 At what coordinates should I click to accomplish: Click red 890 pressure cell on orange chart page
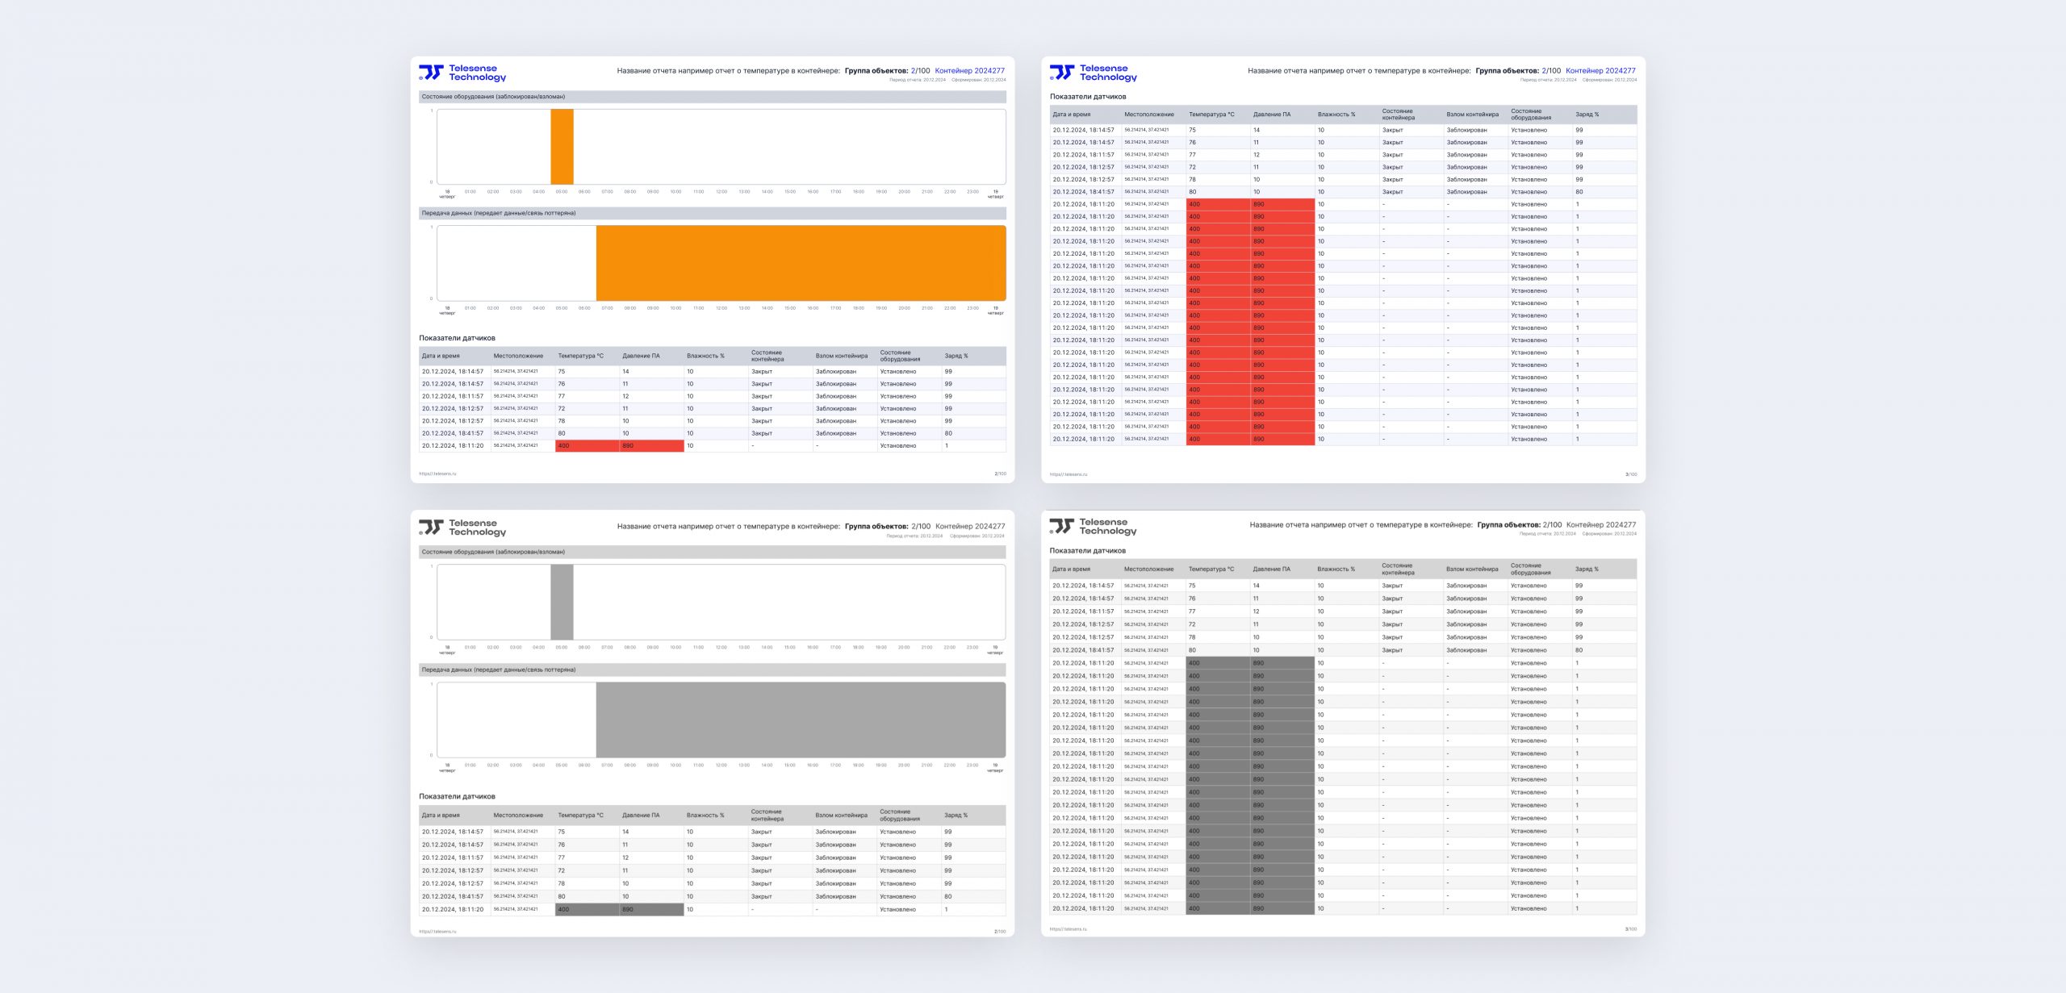pyautogui.click(x=652, y=446)
